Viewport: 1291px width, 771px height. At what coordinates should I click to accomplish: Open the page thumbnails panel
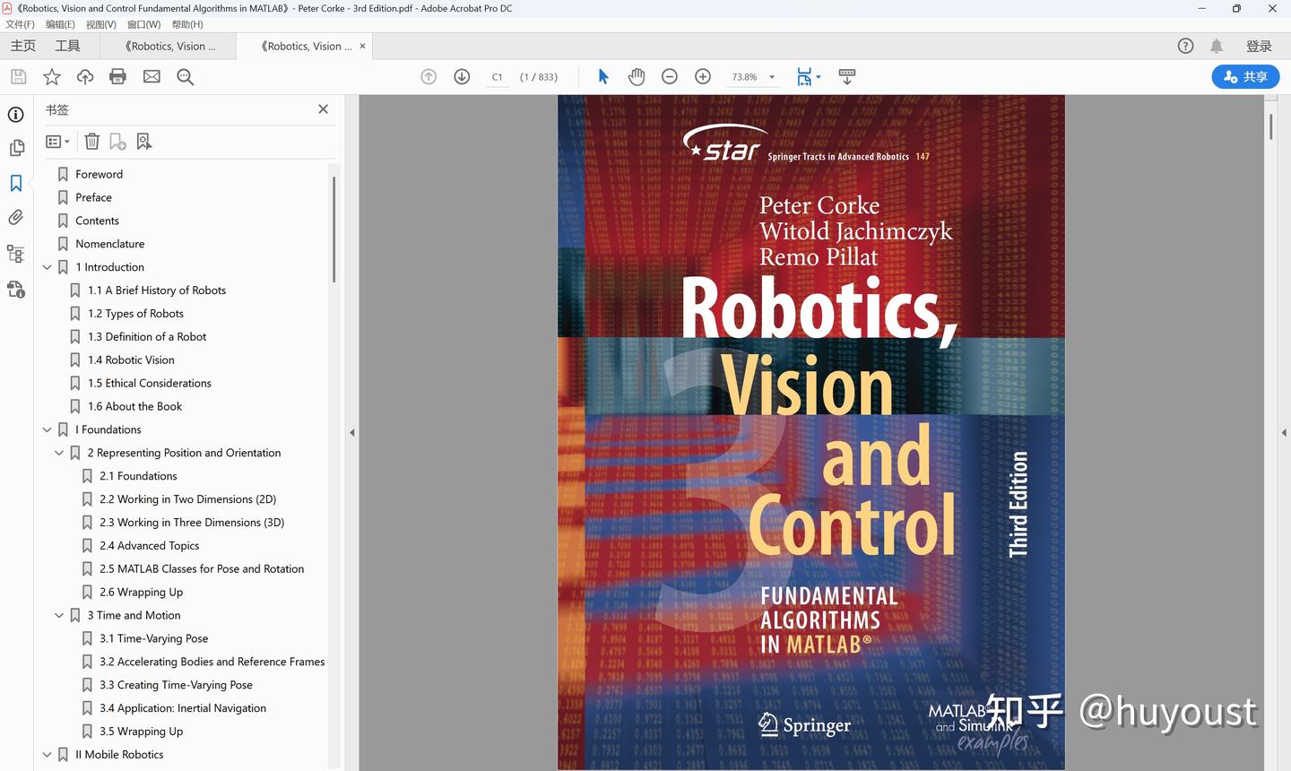[x=15, y=147]
